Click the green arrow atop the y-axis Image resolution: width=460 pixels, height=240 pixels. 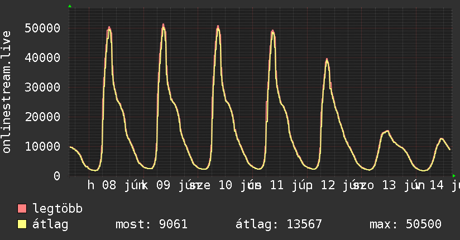(x=70, y=6)
